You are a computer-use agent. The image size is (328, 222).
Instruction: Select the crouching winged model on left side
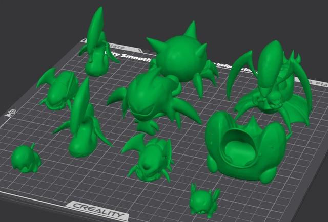pyautogui.click(x=57, y=90)
